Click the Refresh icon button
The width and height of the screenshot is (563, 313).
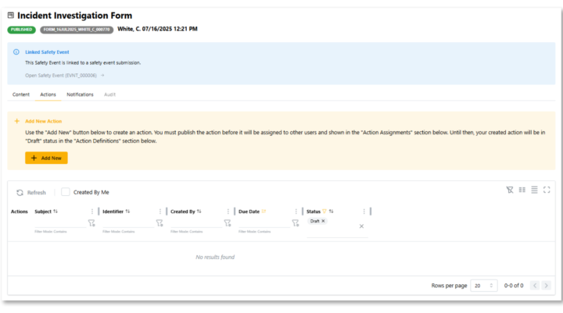pos(20,192)
